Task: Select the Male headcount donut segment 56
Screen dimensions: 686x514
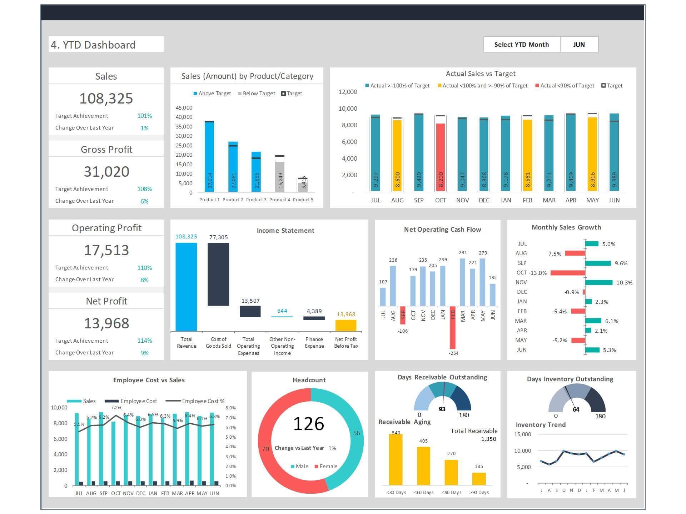Action: pyautogui.click(x=357, y=433)
